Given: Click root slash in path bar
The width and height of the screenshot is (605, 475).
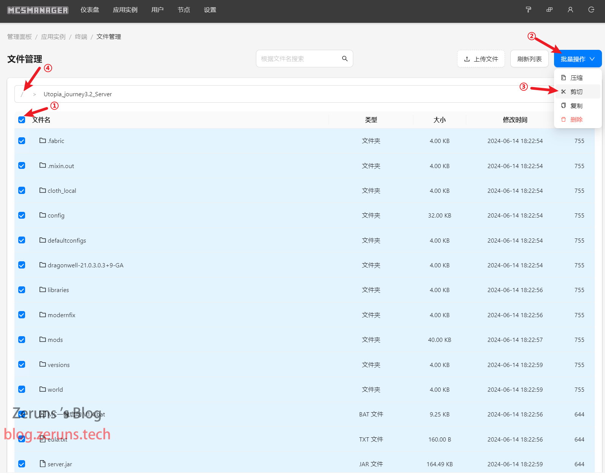Looking at the screenshot, I should pyautogui.click(x=22, y=94).
